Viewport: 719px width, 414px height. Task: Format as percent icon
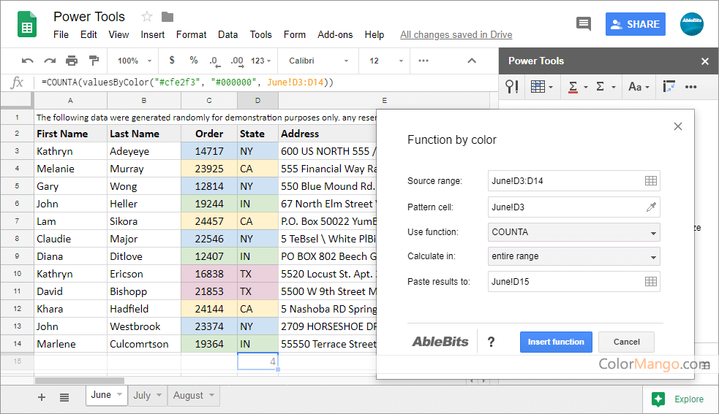click(x=194, y=60)
